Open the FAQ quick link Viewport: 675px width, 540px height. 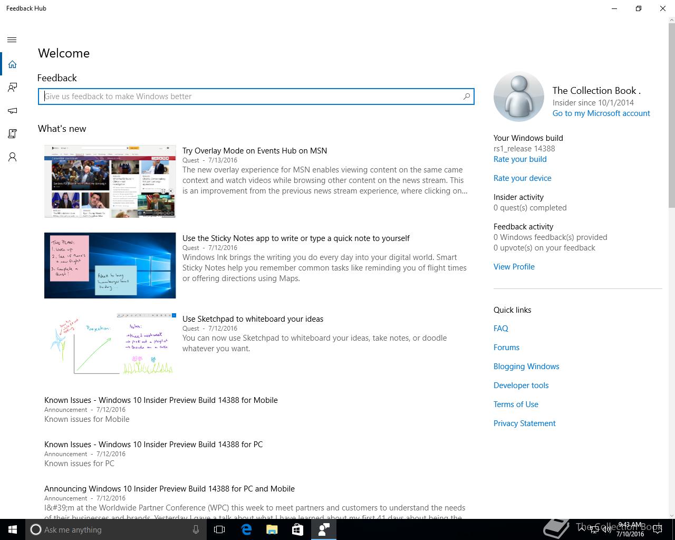[x=501, y=329]
